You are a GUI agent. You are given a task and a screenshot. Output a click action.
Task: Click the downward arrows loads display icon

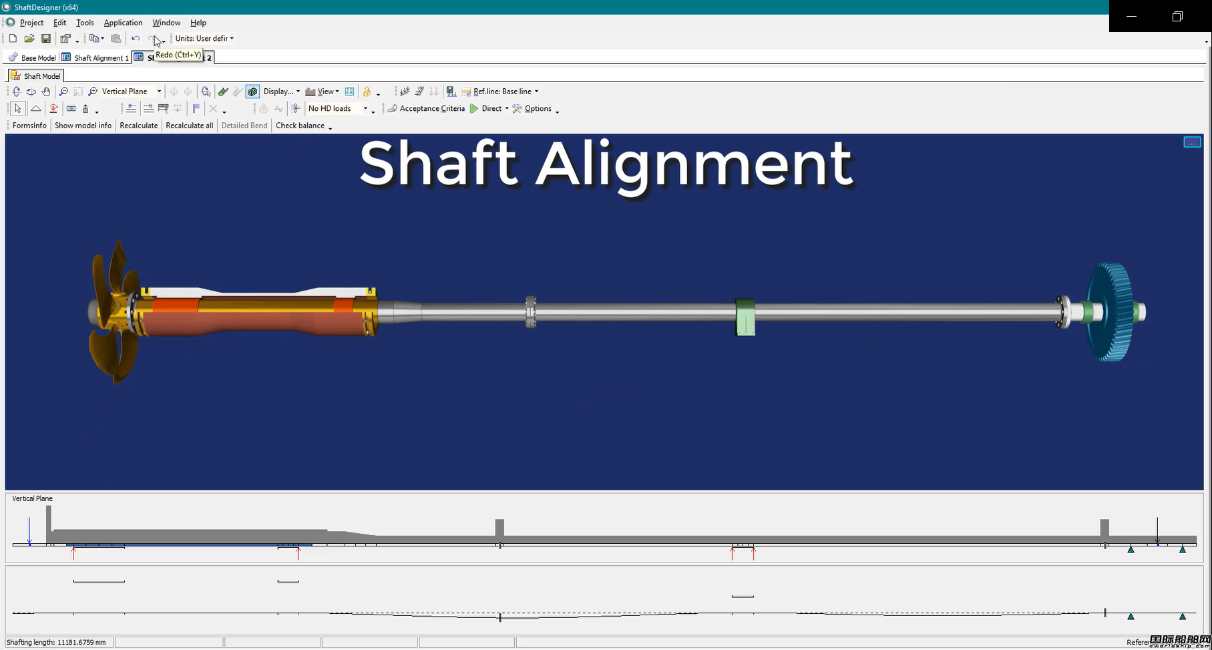point(404,92)
